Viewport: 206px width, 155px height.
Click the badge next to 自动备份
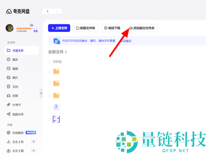[31, 133]
